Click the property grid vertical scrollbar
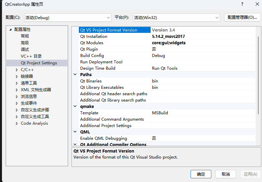Screen dimensions: 262x182 [258, 75]
